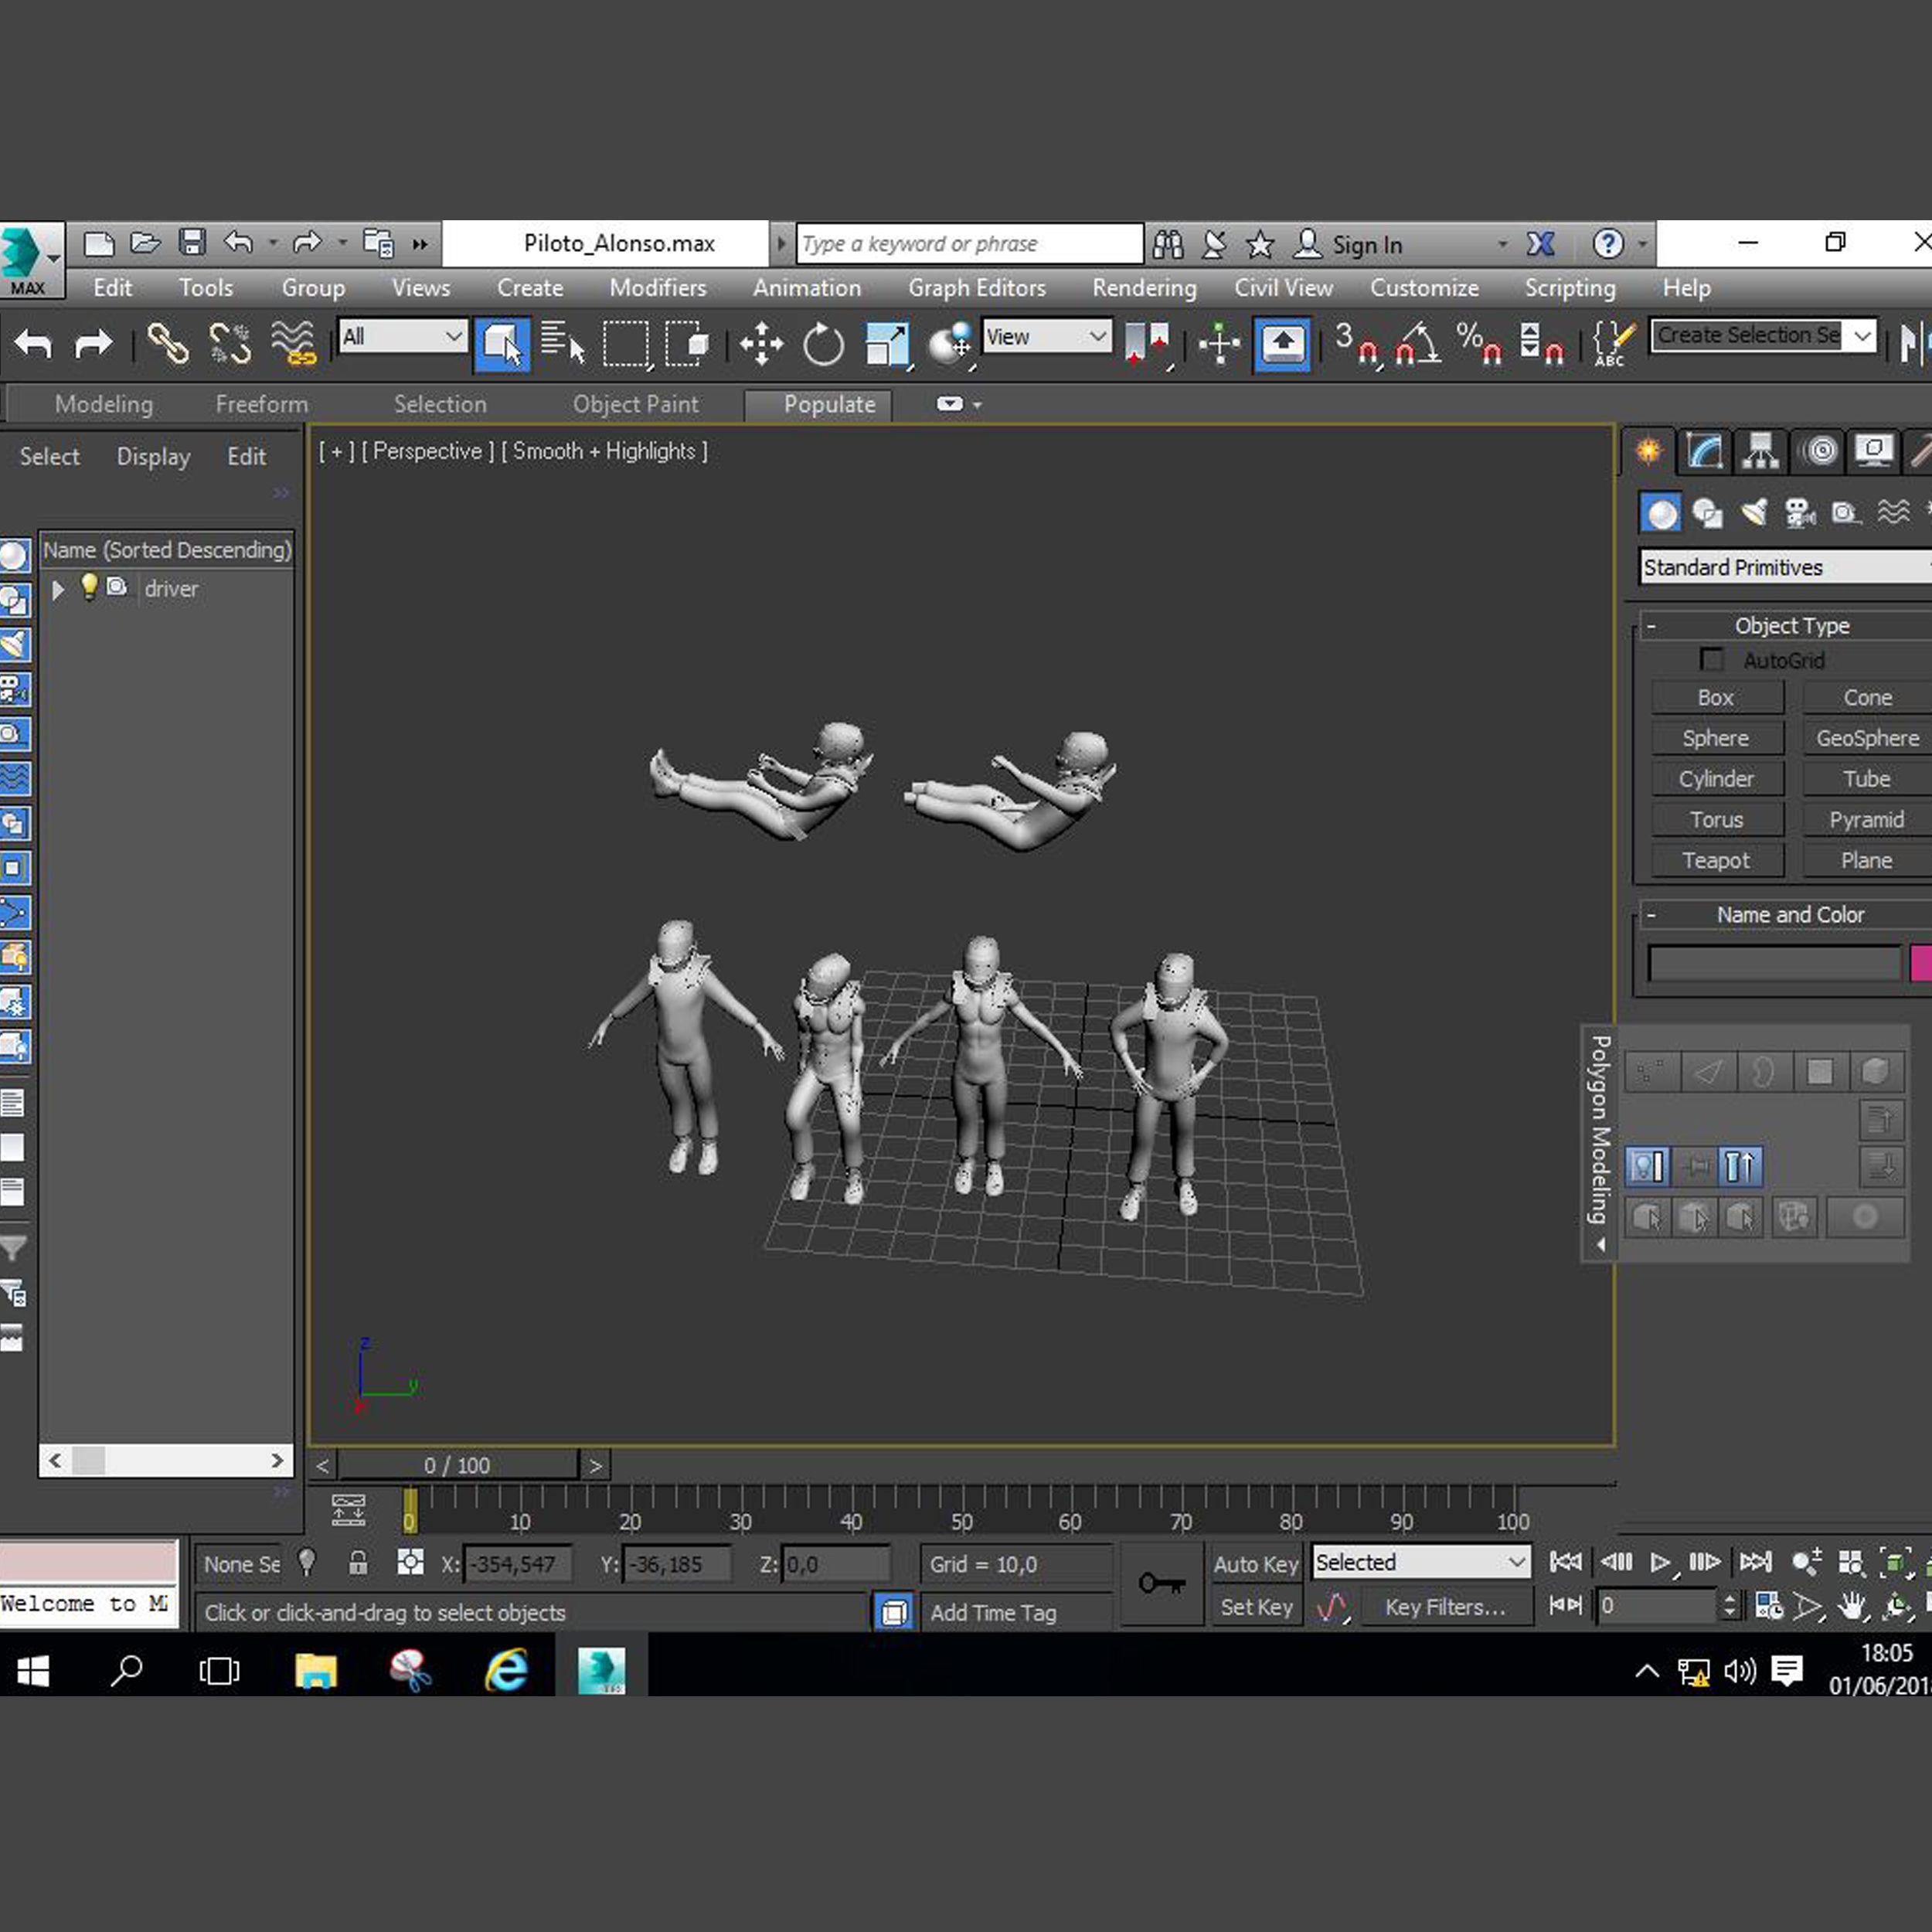Open the All selection filter dropdown
Viewport: 1932px width, 1932px height.
click(402, 337)
